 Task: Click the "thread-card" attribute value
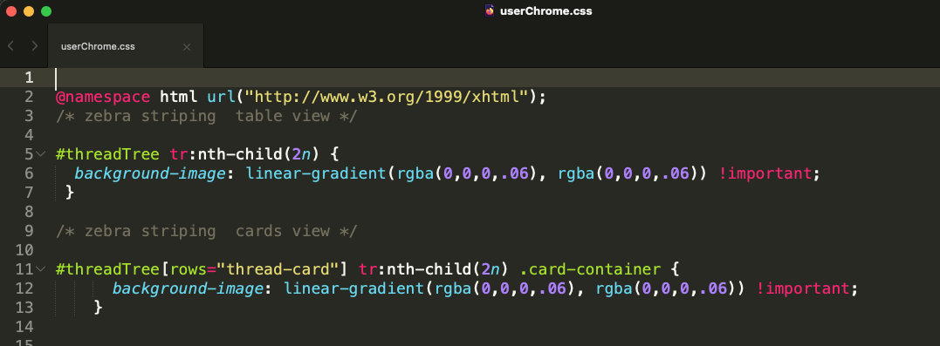click(284, 269)
